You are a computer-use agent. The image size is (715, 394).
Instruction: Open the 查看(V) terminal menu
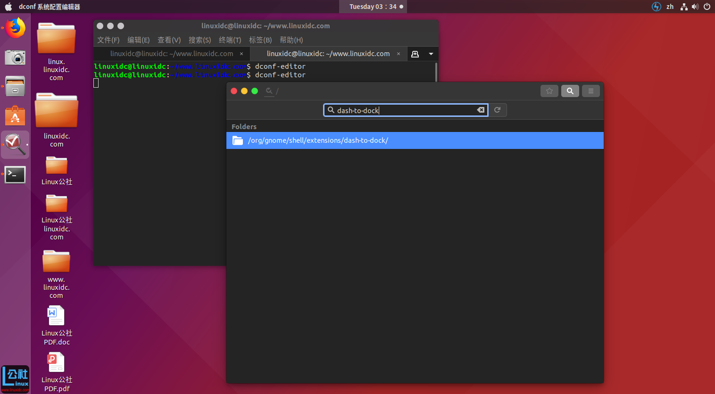[x=169, y=40]
